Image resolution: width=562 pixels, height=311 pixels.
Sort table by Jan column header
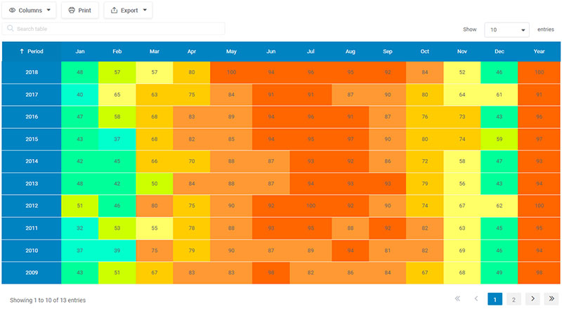point(79,51)
